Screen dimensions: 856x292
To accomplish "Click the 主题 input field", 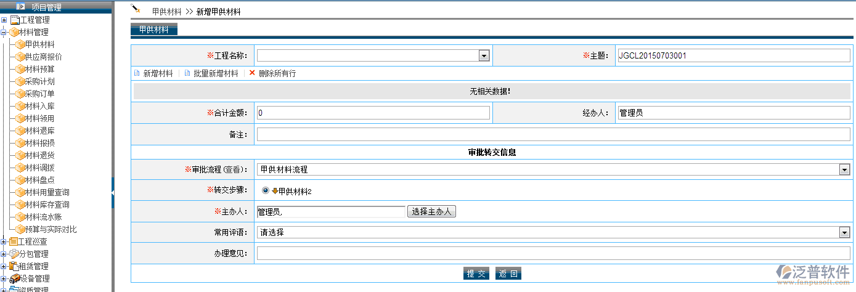I will (x=733, y=55).
